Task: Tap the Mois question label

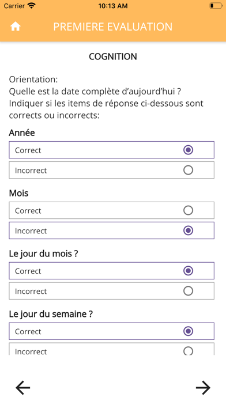Action: coord(18,194)
